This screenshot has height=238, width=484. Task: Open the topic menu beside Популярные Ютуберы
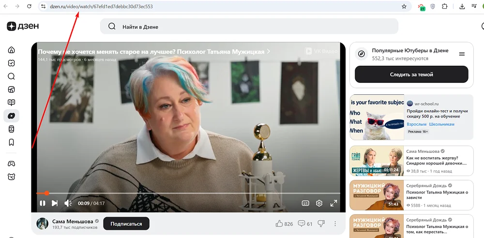click(462, 54)
